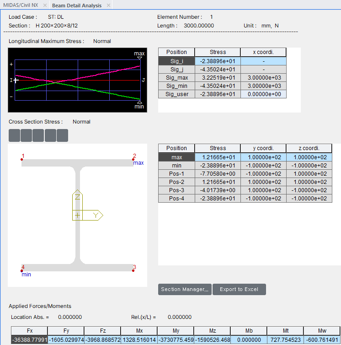Image resolution: width=341 pixels, height=345 pixels.
Task: Open the Section Manager dialog
Action: 185,289
